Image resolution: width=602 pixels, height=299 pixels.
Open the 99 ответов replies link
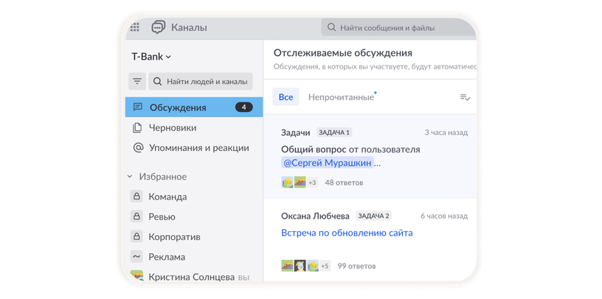click(x=356, y=266)
